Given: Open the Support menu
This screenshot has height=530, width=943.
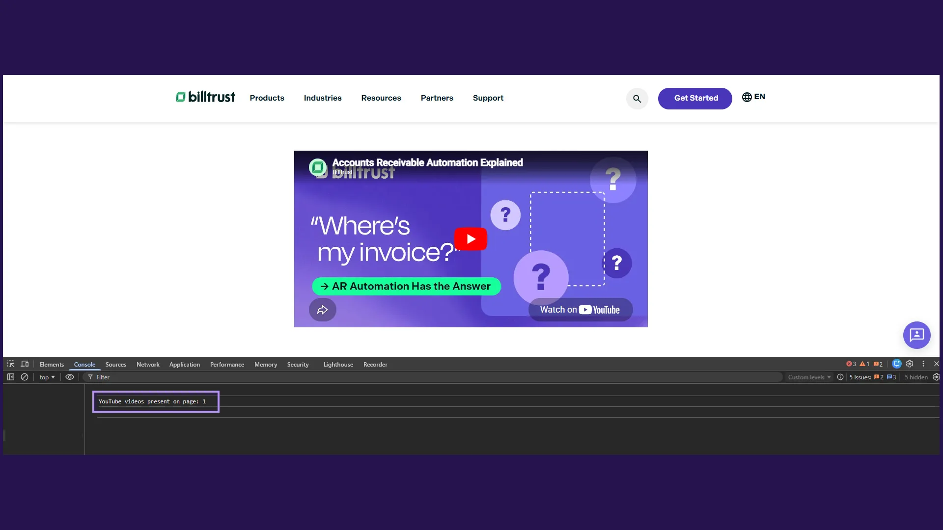Looking at the screenshot, I should (488, 98).
